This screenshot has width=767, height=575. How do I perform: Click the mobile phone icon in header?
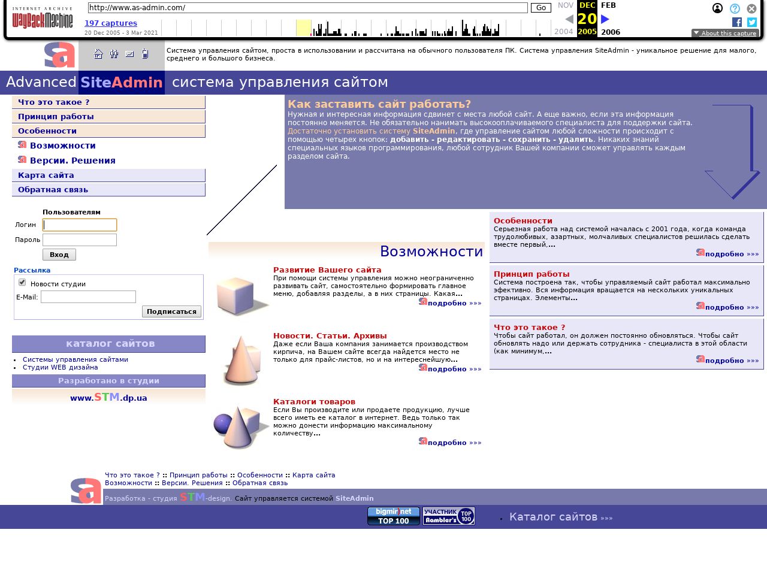pos(145,54)
